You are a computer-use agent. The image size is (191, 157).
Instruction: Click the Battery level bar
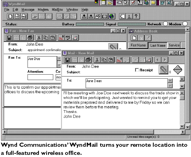coord(90,24)
